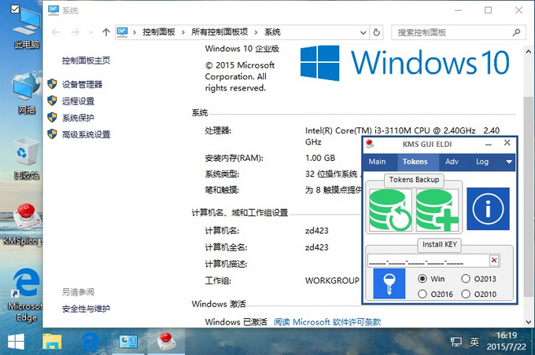535x355 pixels.
Task: Switch to the Main tab
Action: tap(378, 162)
